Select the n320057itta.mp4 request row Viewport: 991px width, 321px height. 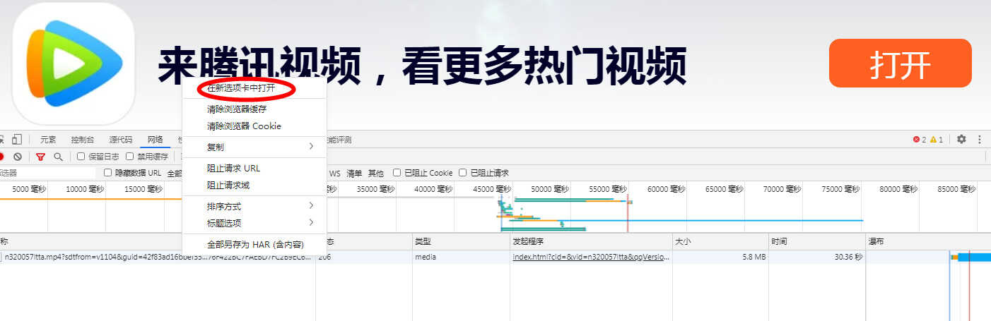click(157, 258)
